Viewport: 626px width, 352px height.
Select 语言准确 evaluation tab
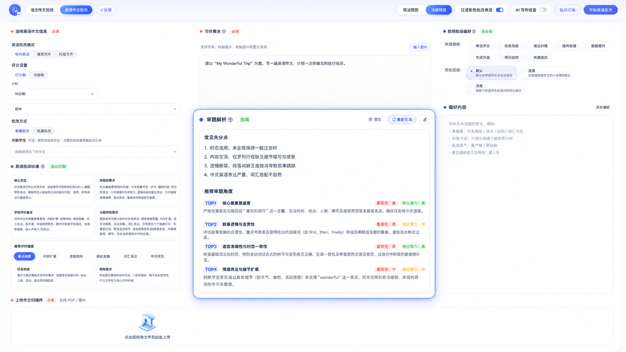[103, 257]
